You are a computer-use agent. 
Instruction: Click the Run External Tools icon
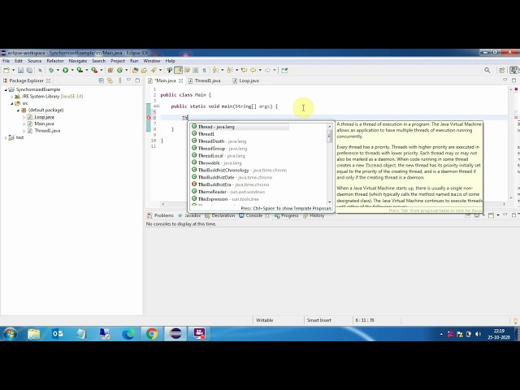click(94, 70)
